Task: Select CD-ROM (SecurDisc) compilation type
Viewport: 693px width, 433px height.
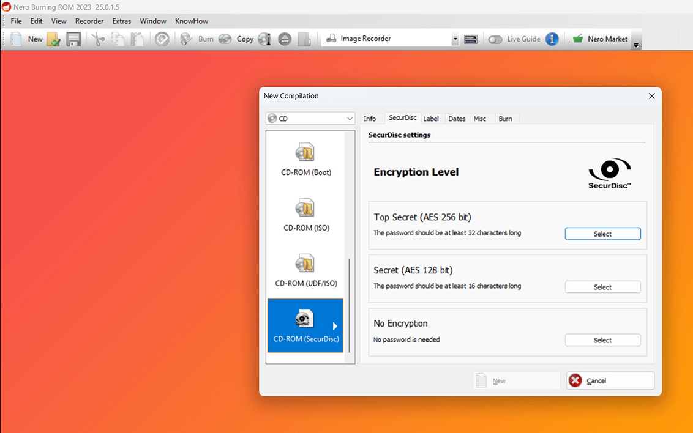Action: [x=305, y=325]
